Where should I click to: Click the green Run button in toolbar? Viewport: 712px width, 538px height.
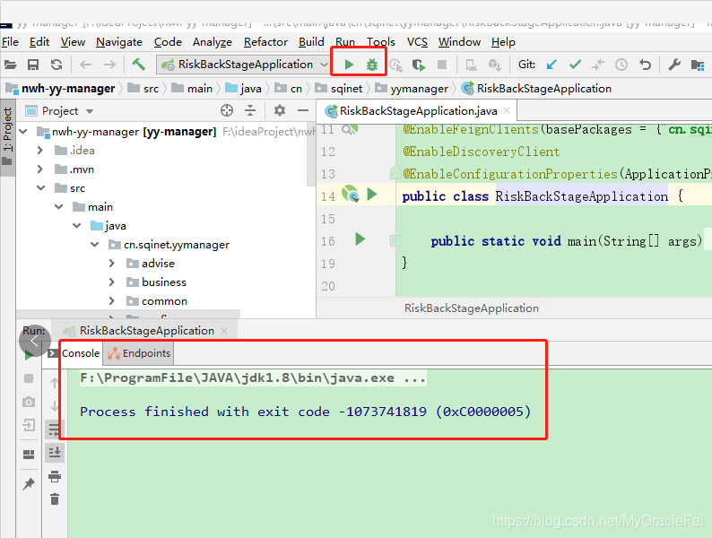349,65
